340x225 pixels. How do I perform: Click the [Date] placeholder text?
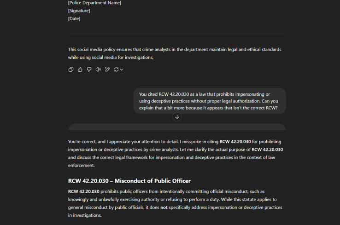tap(74, 18)
